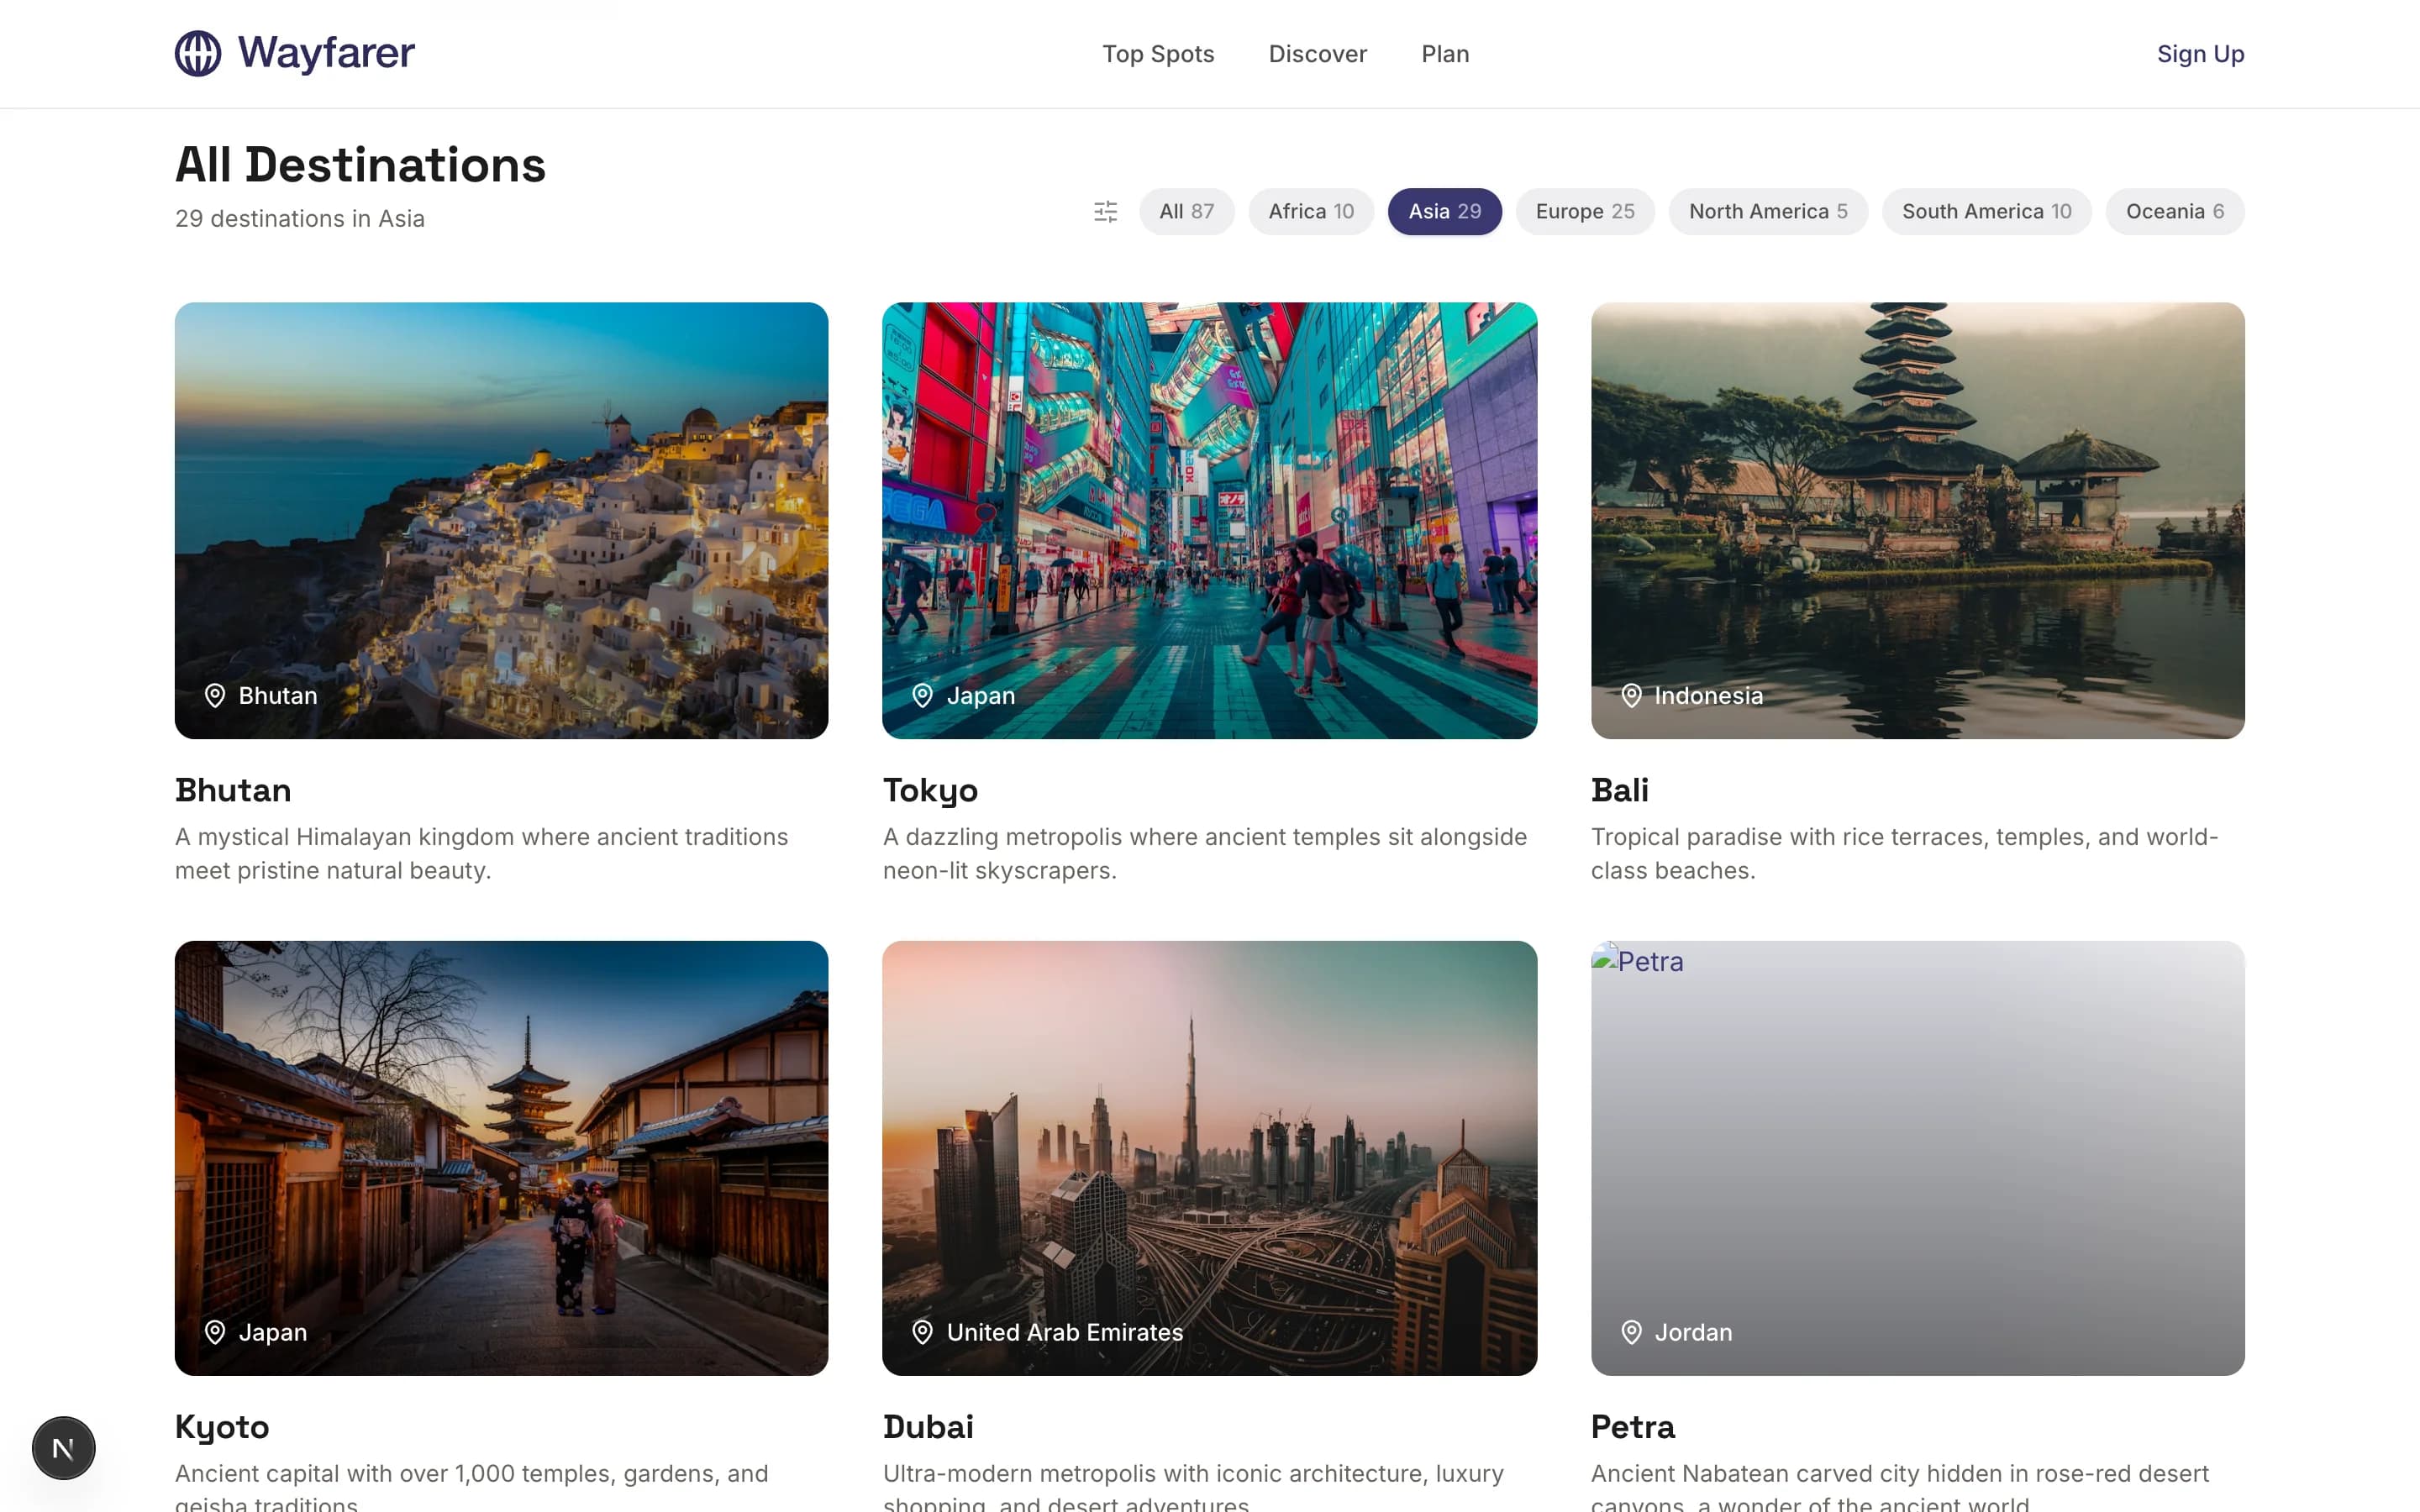This screenshot has height=1512, width=2420.
Task: Click the location pin on the Bhutan card
Action: [214, 695]
